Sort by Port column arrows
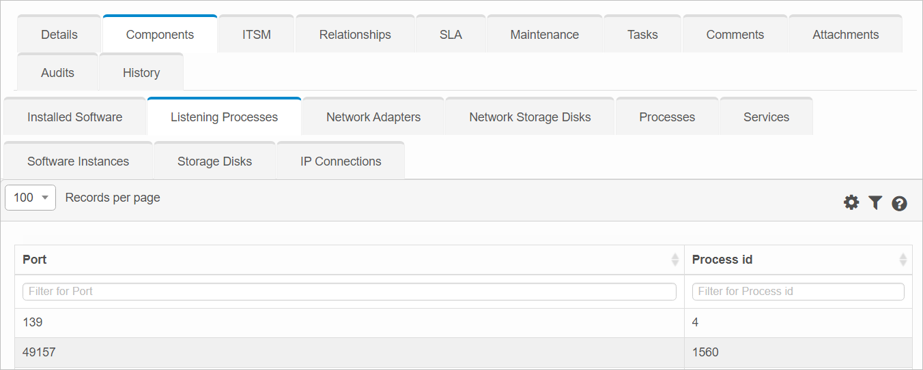Viewport: 923px width, 370px height. 674,260
